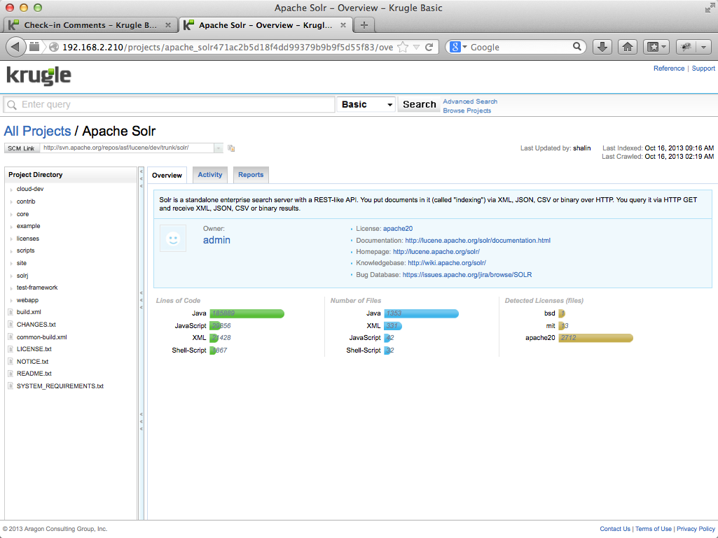Viewport: 718px width, 538px height.
Task: Click the Google search magnifier icon
Action: tap(577, 47)
